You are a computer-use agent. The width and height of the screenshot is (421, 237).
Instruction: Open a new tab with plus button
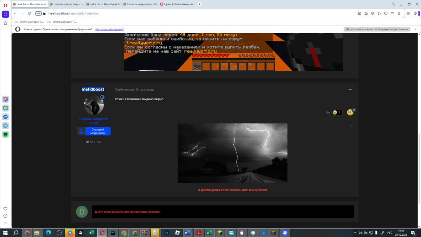(x=200, y=4)
